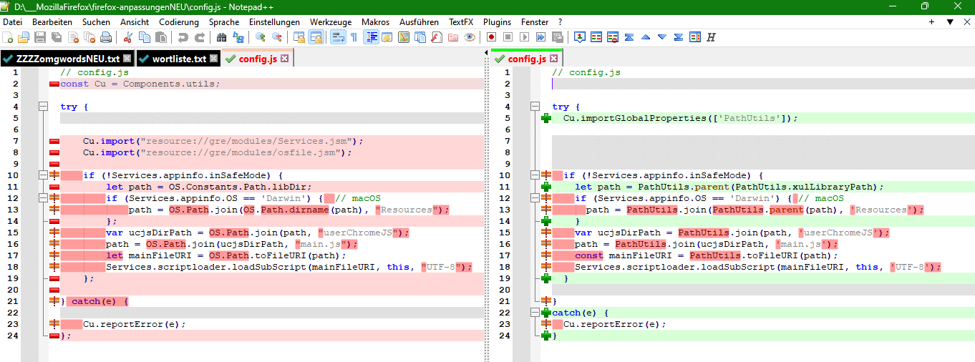Click the New file toolbar icon
Screen dimensions: 975x362
point(8,37)
